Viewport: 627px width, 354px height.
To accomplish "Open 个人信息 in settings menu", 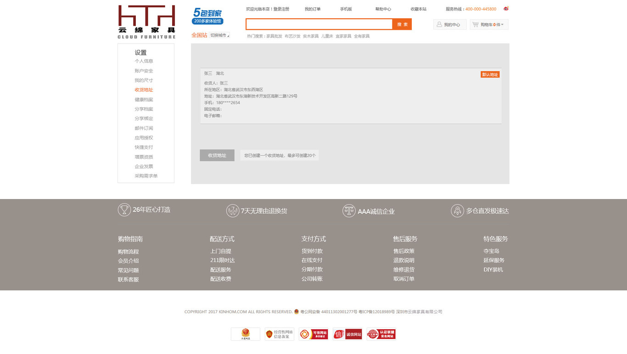I will [x=144, y=61].
